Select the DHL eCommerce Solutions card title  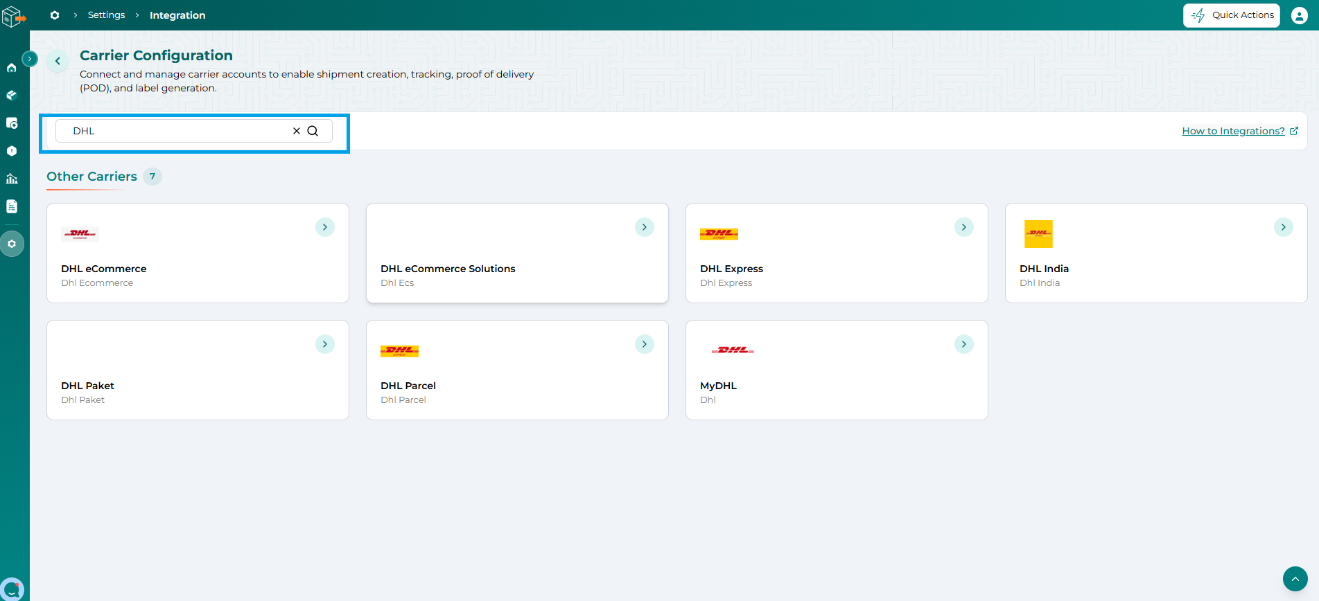point(448,269)
